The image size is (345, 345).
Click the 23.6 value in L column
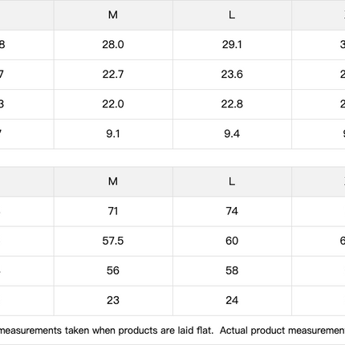click(x=232, y=75)
